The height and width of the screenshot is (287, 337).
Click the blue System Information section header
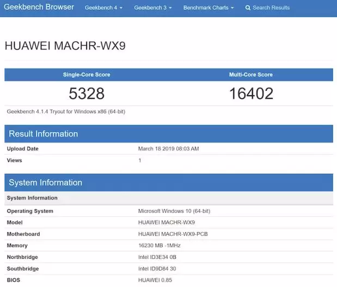click(46, 183)
